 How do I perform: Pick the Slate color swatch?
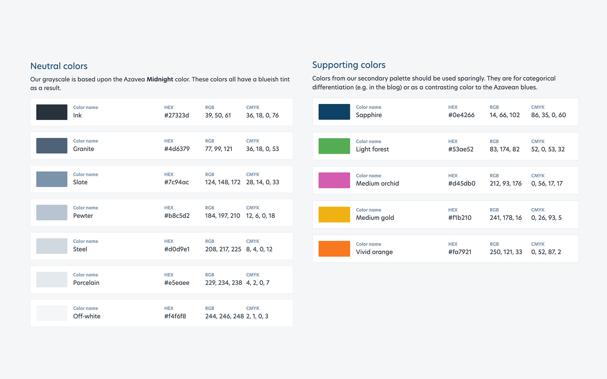(52, 179)
